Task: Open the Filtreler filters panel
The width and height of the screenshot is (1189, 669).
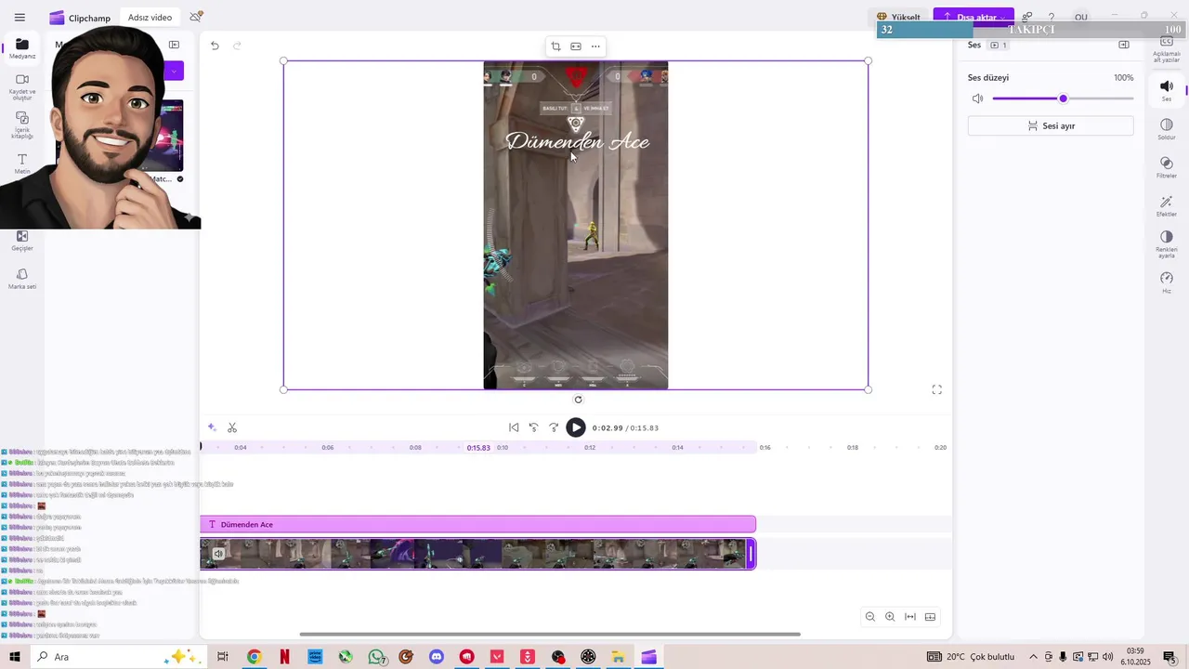Action: point(1167,167)
